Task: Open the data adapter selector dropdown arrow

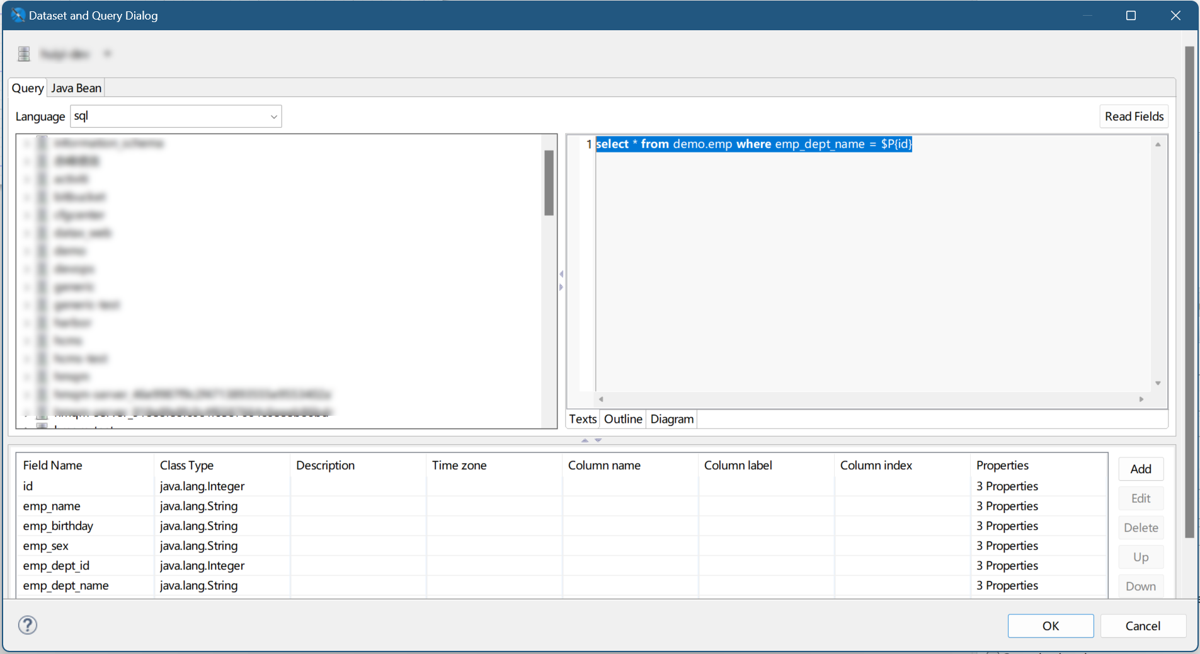Action: click(108, 54)
